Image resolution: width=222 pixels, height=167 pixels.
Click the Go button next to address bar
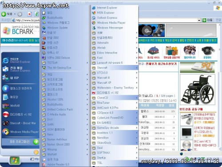click(x=207, y=20)
